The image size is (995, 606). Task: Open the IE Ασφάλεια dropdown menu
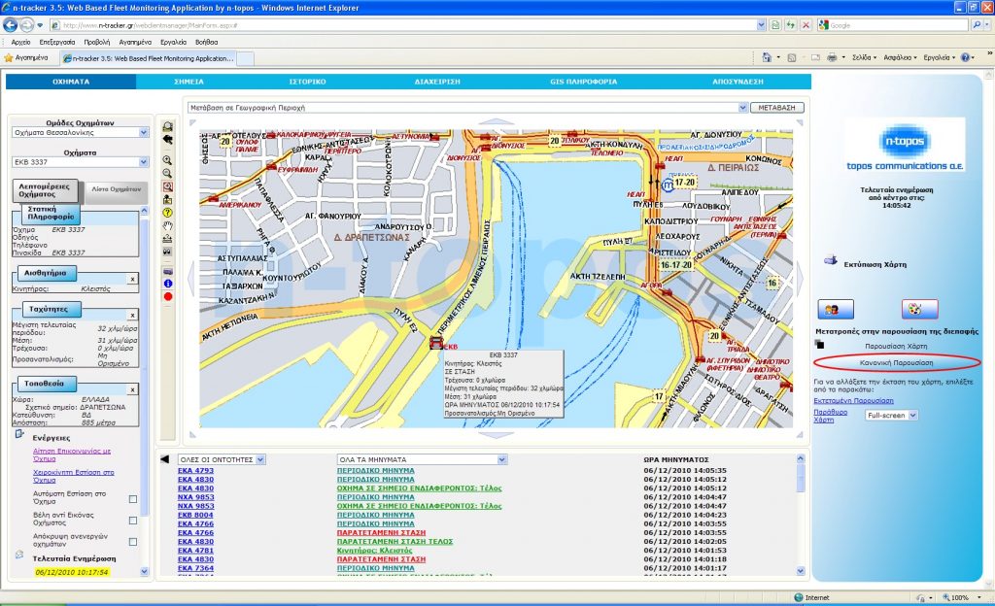pos(900,57)
